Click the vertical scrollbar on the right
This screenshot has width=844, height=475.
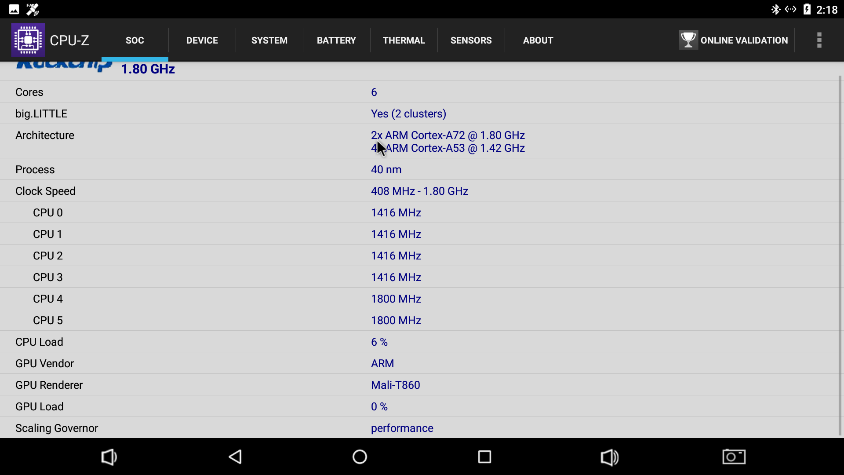click(x=840, y=255)
